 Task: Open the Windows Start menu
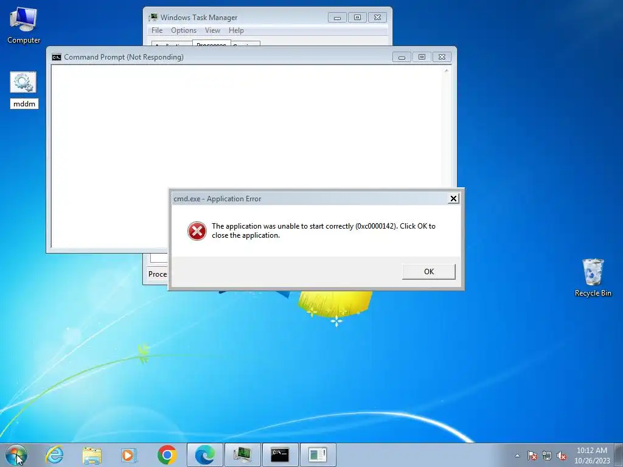[x=16, y=455]
